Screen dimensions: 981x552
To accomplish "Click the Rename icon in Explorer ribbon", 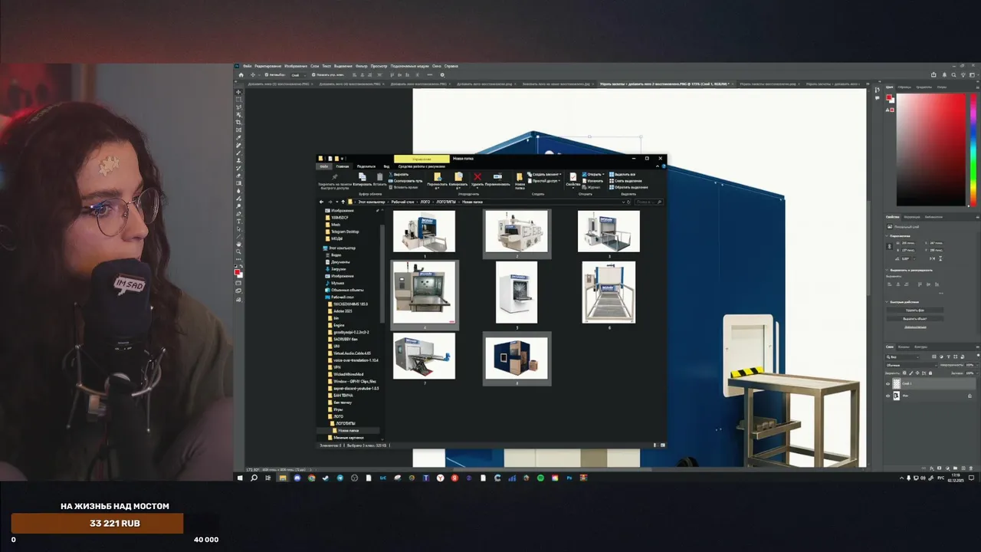I will click(497, 176).
